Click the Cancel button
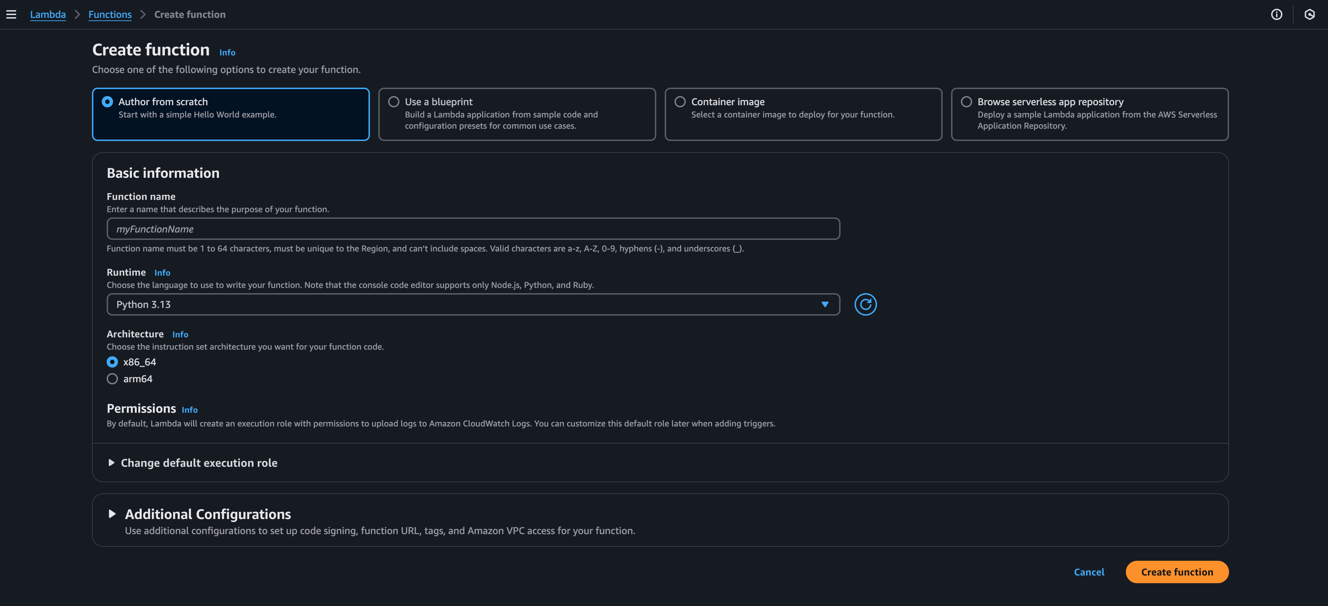The height and width of the screenshot is (606, 1328). [1089, 572]
